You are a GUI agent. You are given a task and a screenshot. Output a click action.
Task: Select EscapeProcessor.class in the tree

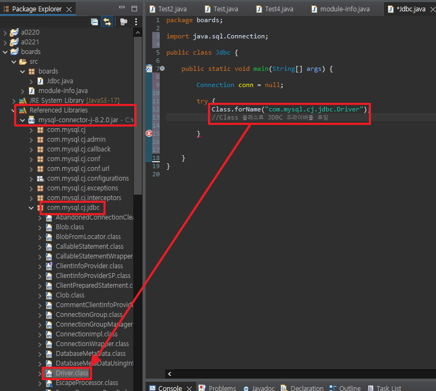point(87,383)
